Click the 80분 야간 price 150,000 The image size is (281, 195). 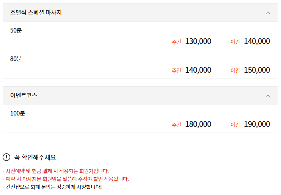(x=257, y=70)
